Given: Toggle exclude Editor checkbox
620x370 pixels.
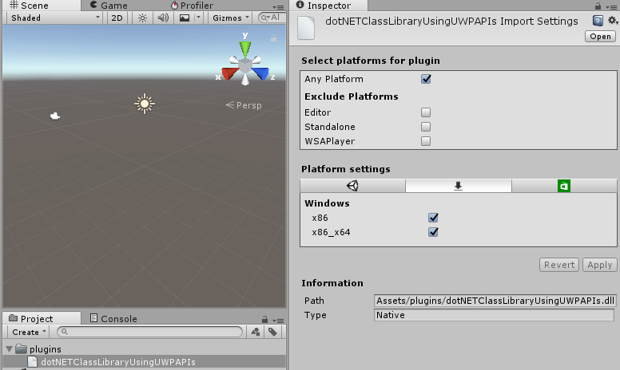Looking at the screenshot, I should 426,112.
